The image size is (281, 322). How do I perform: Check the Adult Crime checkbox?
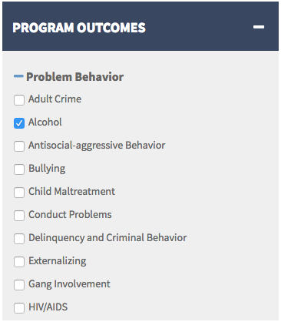click(19, 100)
